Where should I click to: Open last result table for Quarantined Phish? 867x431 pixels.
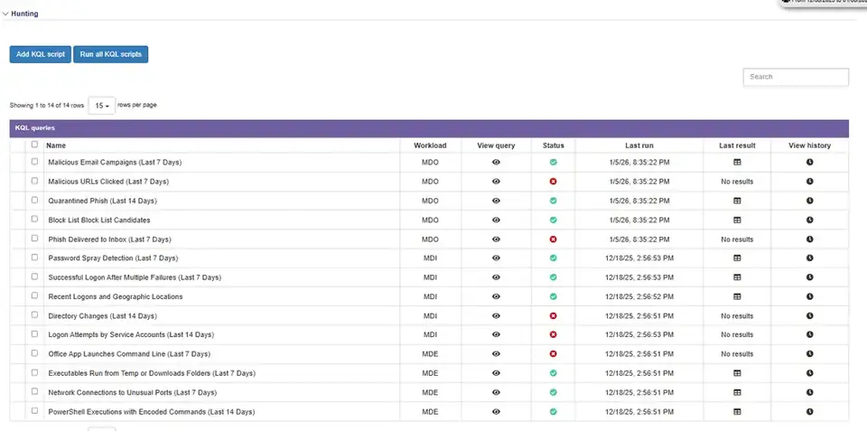[737, 201]
